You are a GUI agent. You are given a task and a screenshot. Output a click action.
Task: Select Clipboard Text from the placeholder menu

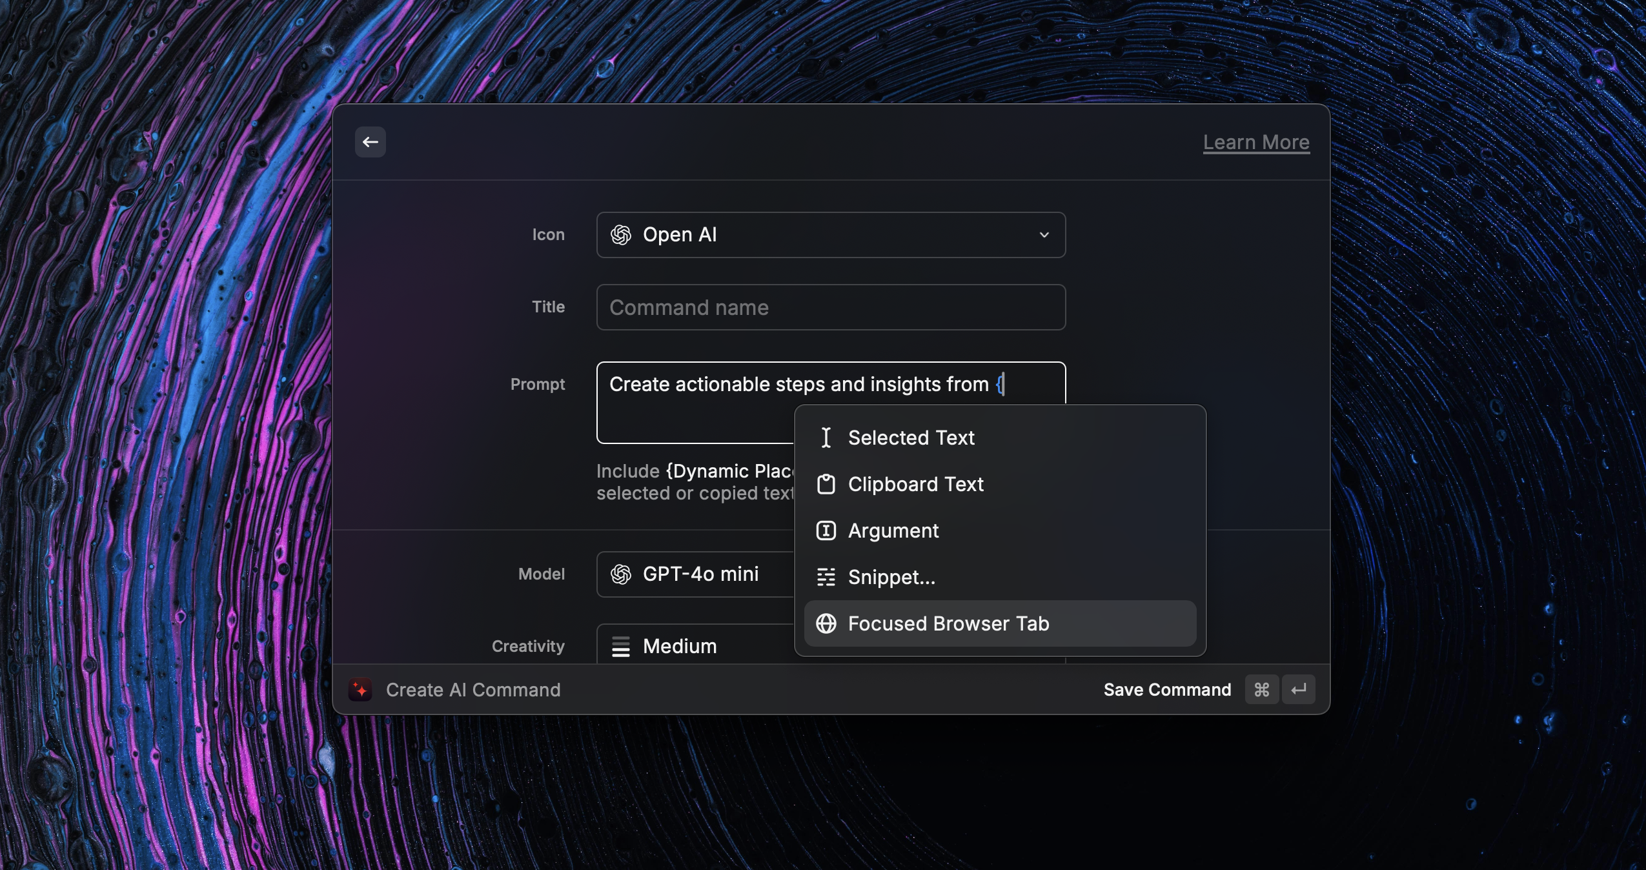pyautogui.click(x=917, y=485)
